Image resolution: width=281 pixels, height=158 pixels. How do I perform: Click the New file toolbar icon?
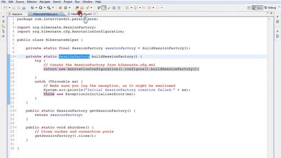click(x=6, y=8)
